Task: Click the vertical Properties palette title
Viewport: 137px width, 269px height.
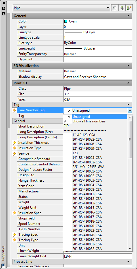Action: 3,253
